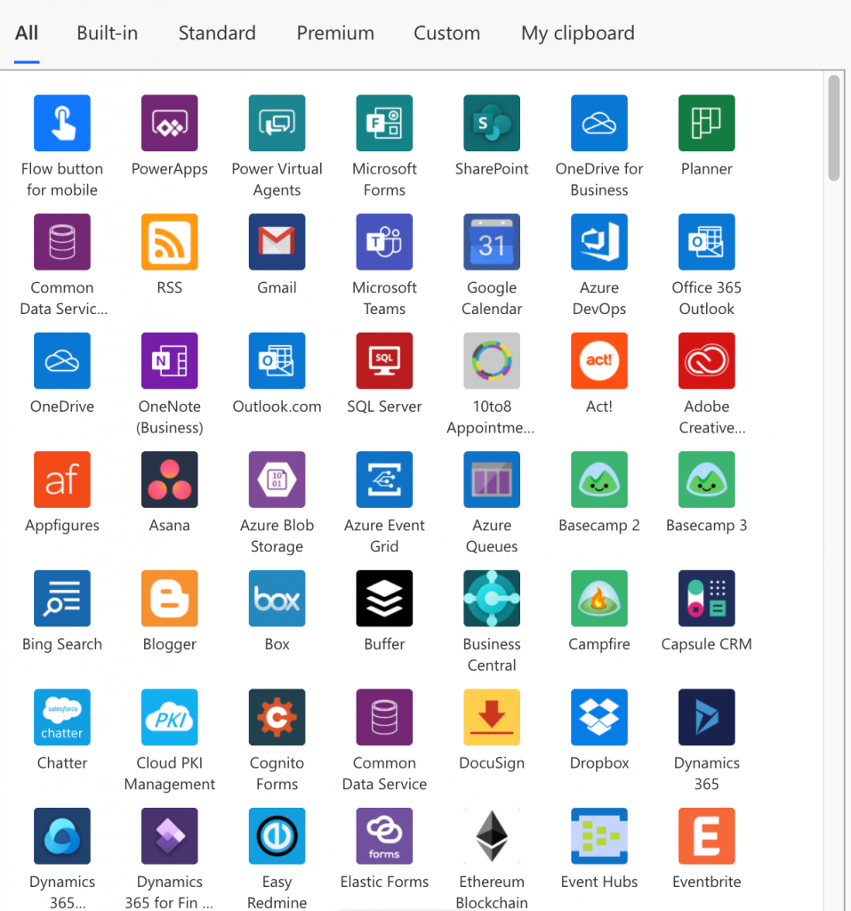Image resolution: width=851 pixels, height=911 pixels.
Task: Click the Bing Search icon
Action: pos(61,598)
